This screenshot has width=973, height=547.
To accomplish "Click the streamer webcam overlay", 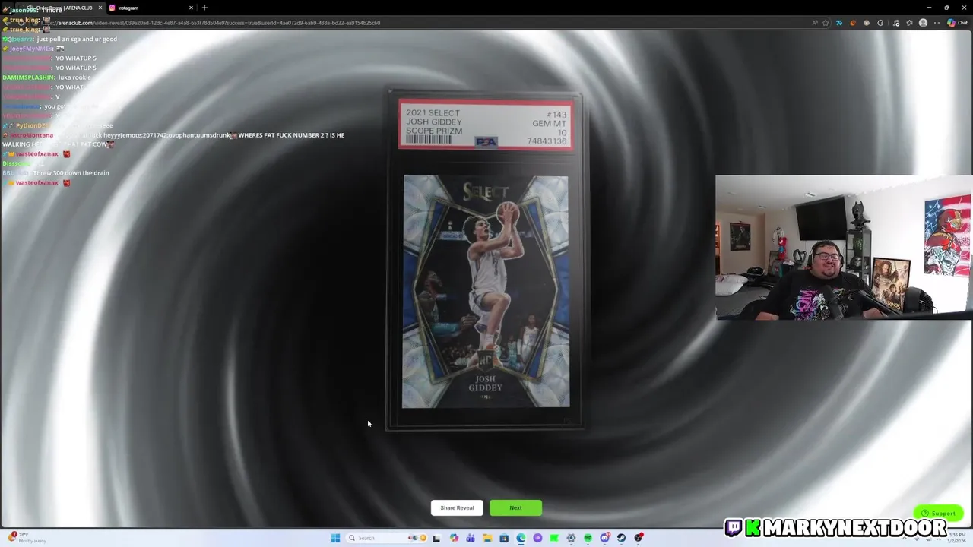I will coord(844,248).
